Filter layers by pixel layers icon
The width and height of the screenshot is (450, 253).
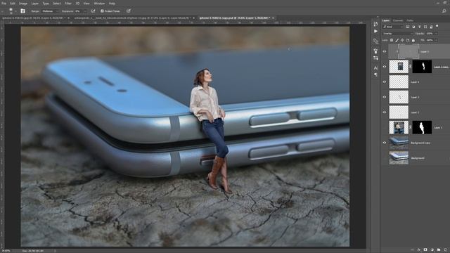408,27
